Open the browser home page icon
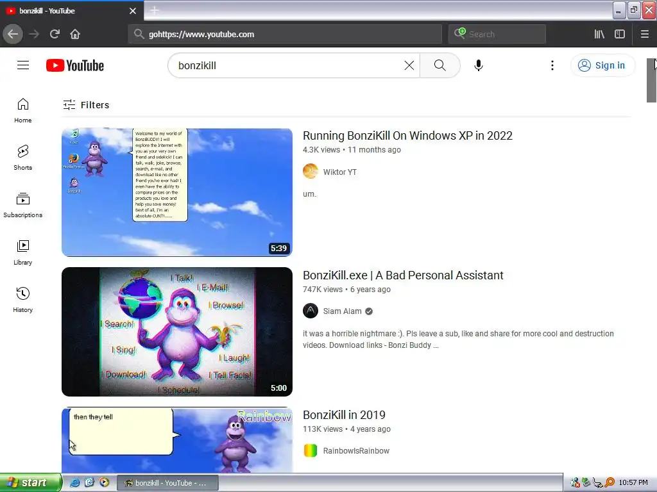Viewport: 657px width, 492px height. tap(75, 34)
